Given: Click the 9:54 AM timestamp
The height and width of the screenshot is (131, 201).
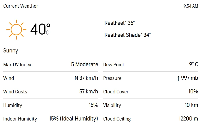Looking at the screenshot, I should [x=191, y=6].
